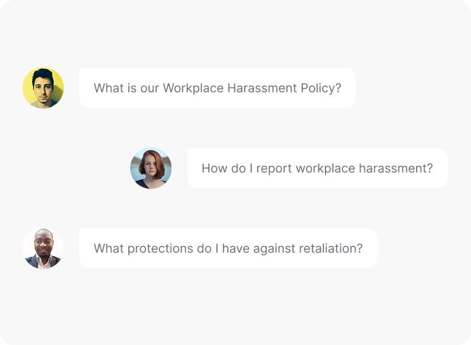Select the 'What protections do I have against retaliation?' bubble

(x=229, y=248)
